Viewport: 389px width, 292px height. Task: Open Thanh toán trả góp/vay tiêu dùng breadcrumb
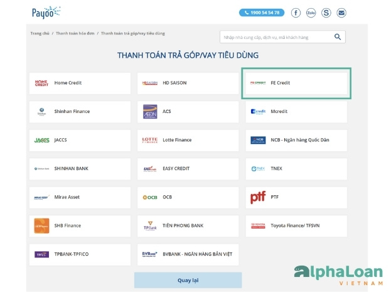(133, 33)
